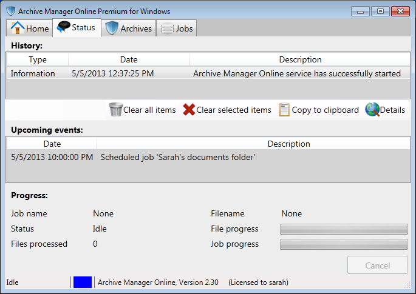Click 'Archive Manager Online, Version 2.30' text

click(x=158, y=282)
